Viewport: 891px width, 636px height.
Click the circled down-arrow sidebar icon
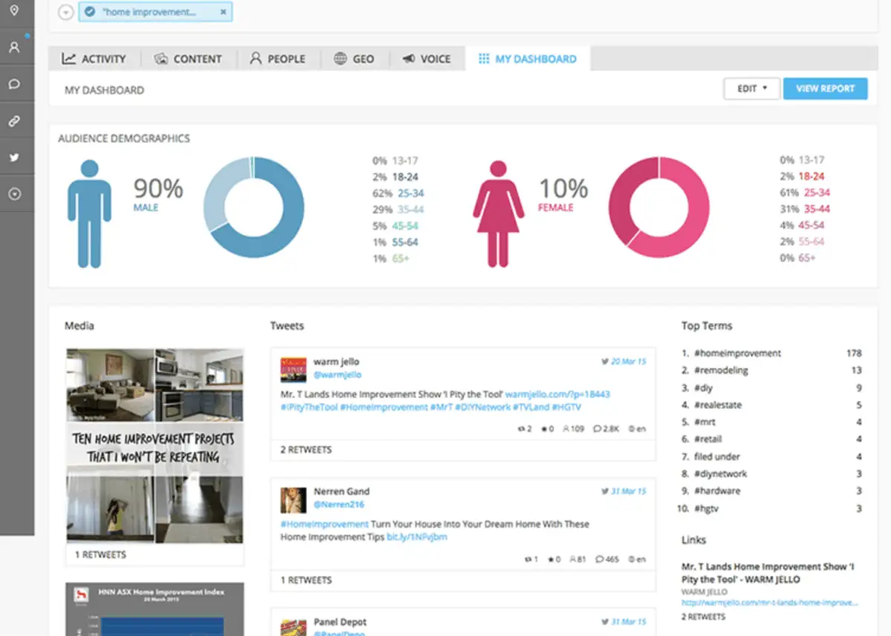point(16,193)
